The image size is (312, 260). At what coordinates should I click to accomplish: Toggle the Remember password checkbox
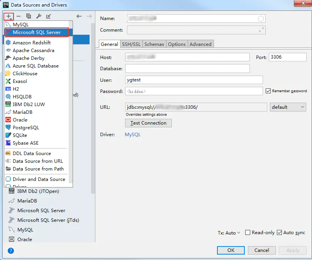point(268,91)
